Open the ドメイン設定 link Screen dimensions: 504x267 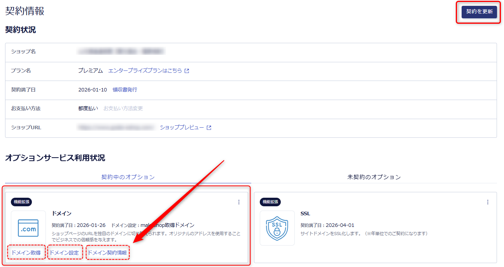(65, 253)
